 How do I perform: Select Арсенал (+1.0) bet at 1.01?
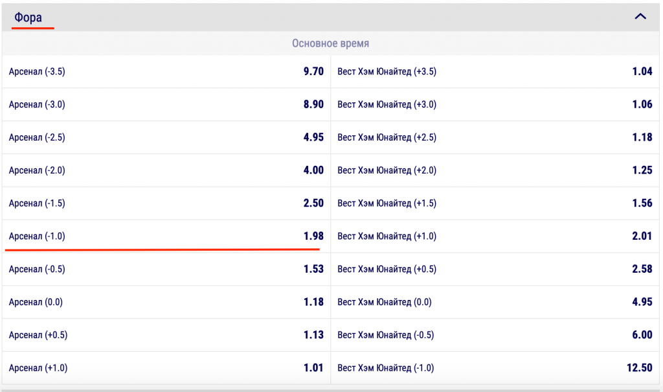click(x=166, y=368)
